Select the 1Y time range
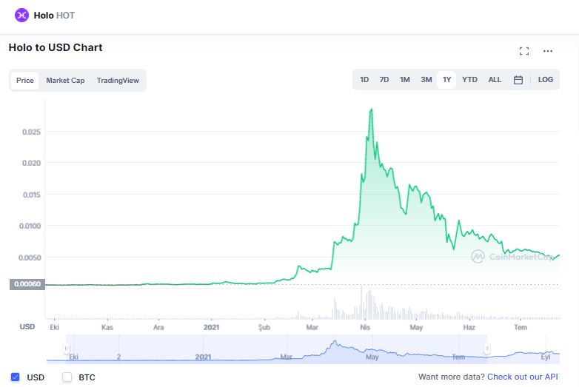 pyautogui.click(x=446, y=80)
